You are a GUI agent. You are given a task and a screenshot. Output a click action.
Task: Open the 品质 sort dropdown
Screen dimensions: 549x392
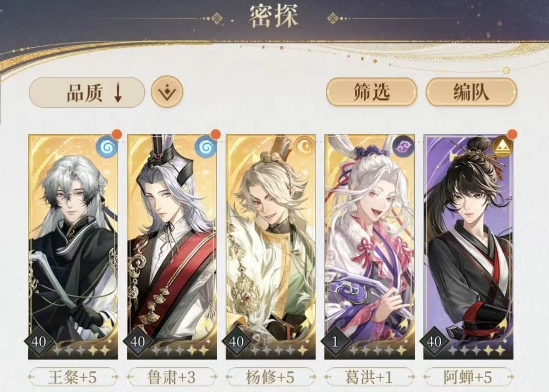(x=87, y=92)
